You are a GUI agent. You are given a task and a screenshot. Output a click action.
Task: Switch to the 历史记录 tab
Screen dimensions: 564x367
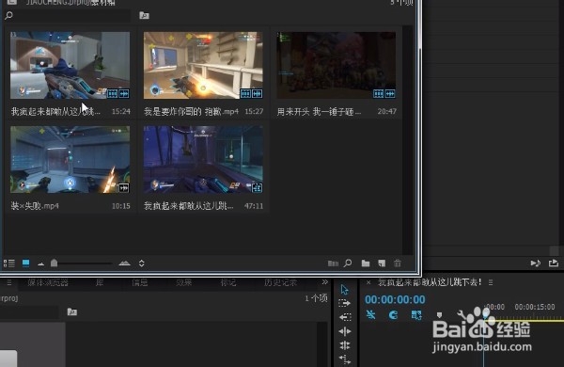pyautogui.click(x=280, y=282)
